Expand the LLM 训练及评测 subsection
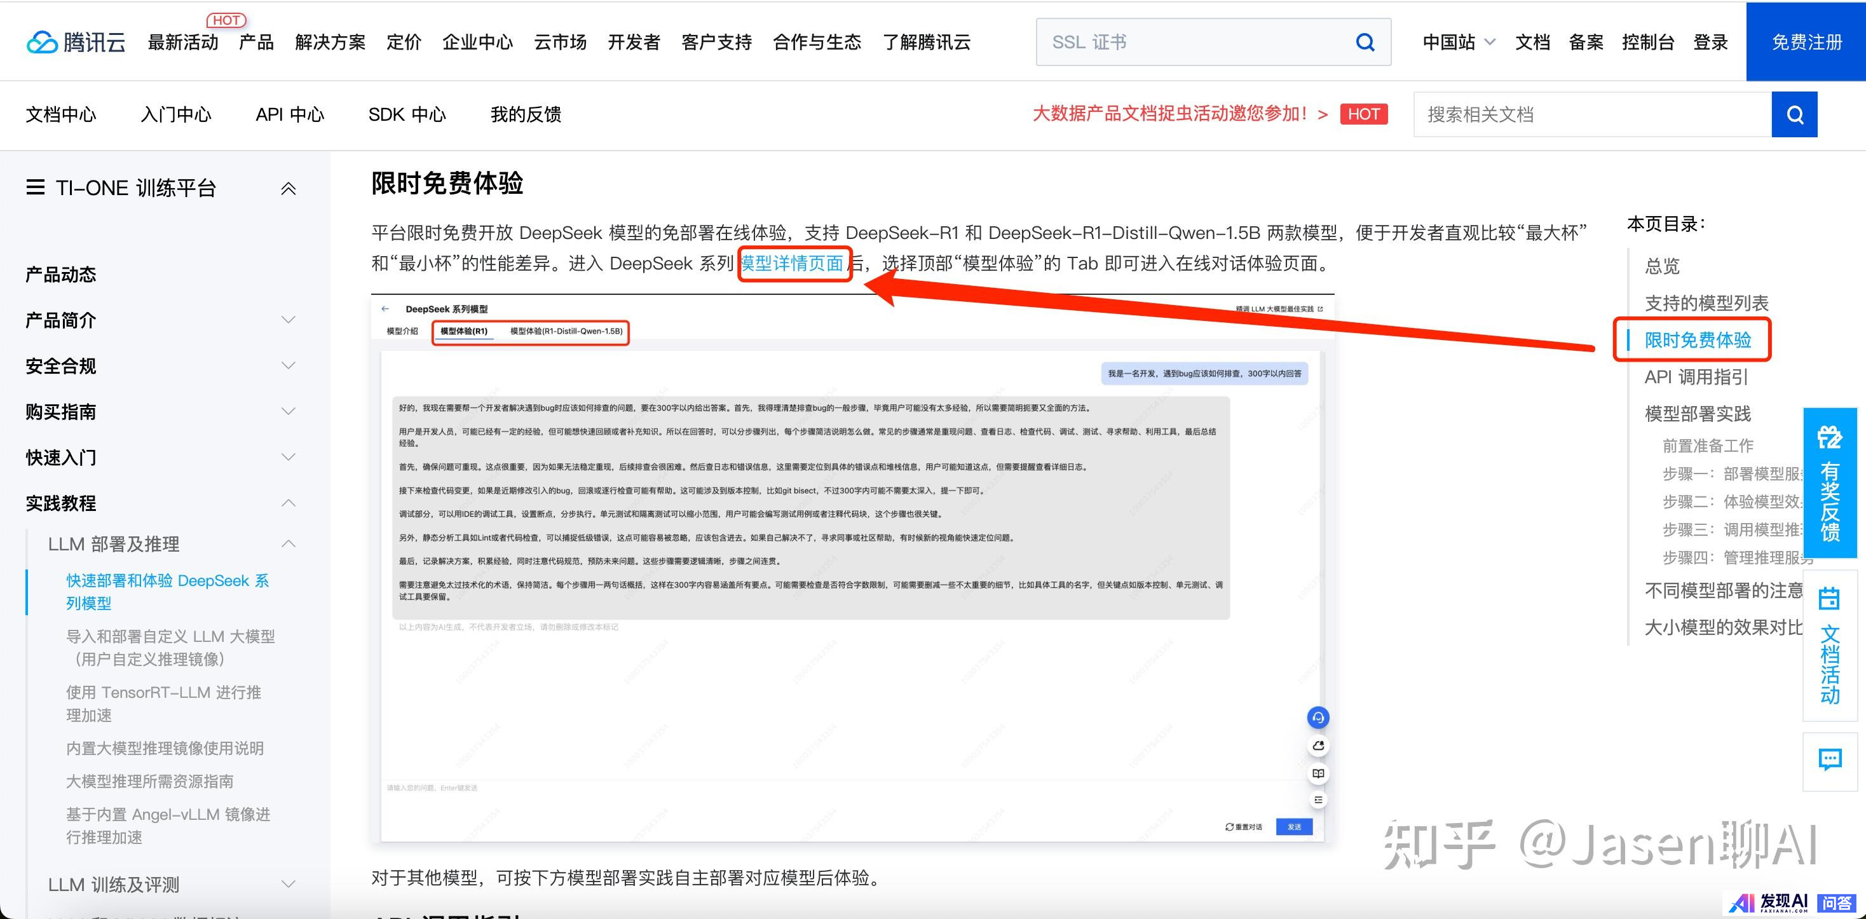Screen dimensions: 1866x919 (x=289, y=884)
